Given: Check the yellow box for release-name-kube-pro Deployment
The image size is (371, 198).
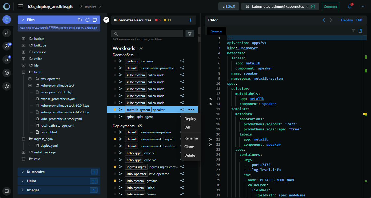Looking at the screenshot, I should (115, 139).
